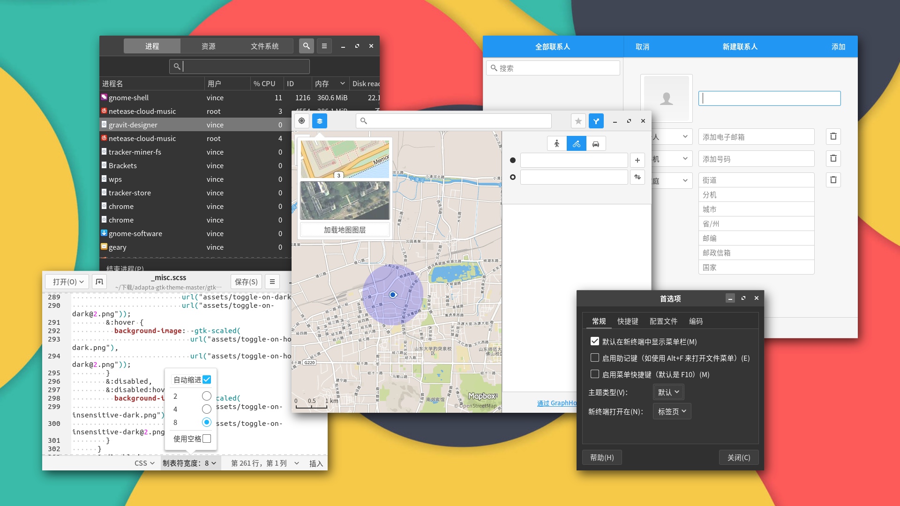Open the favorites star button in Maps
The height and width of the screenshot is (506, 900).
click(578, 121)
